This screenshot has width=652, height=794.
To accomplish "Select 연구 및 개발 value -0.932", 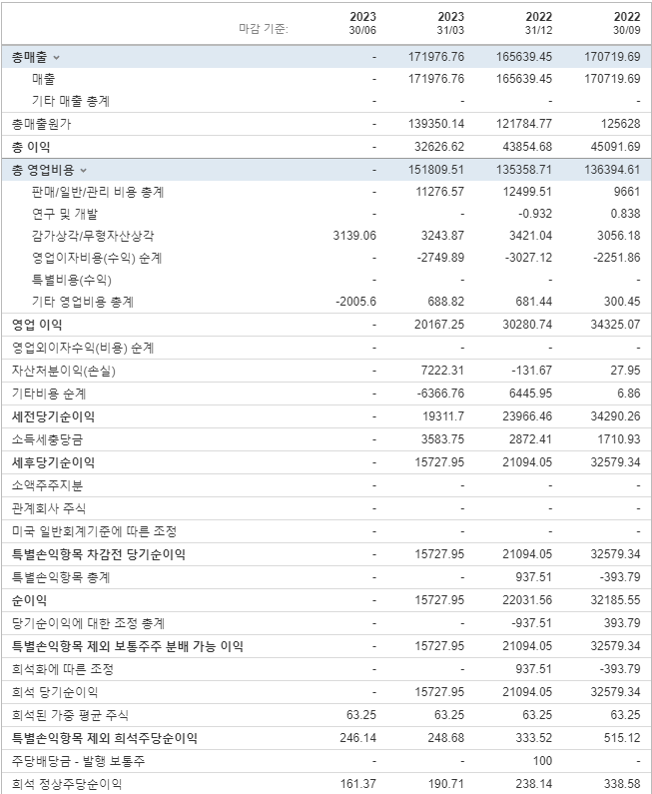I will (535, 214).
